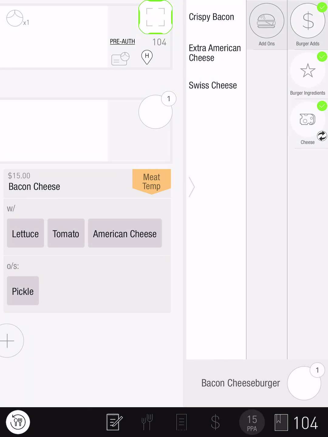
Task: Open the receipt icon in bottom bar
Action: 181,422
